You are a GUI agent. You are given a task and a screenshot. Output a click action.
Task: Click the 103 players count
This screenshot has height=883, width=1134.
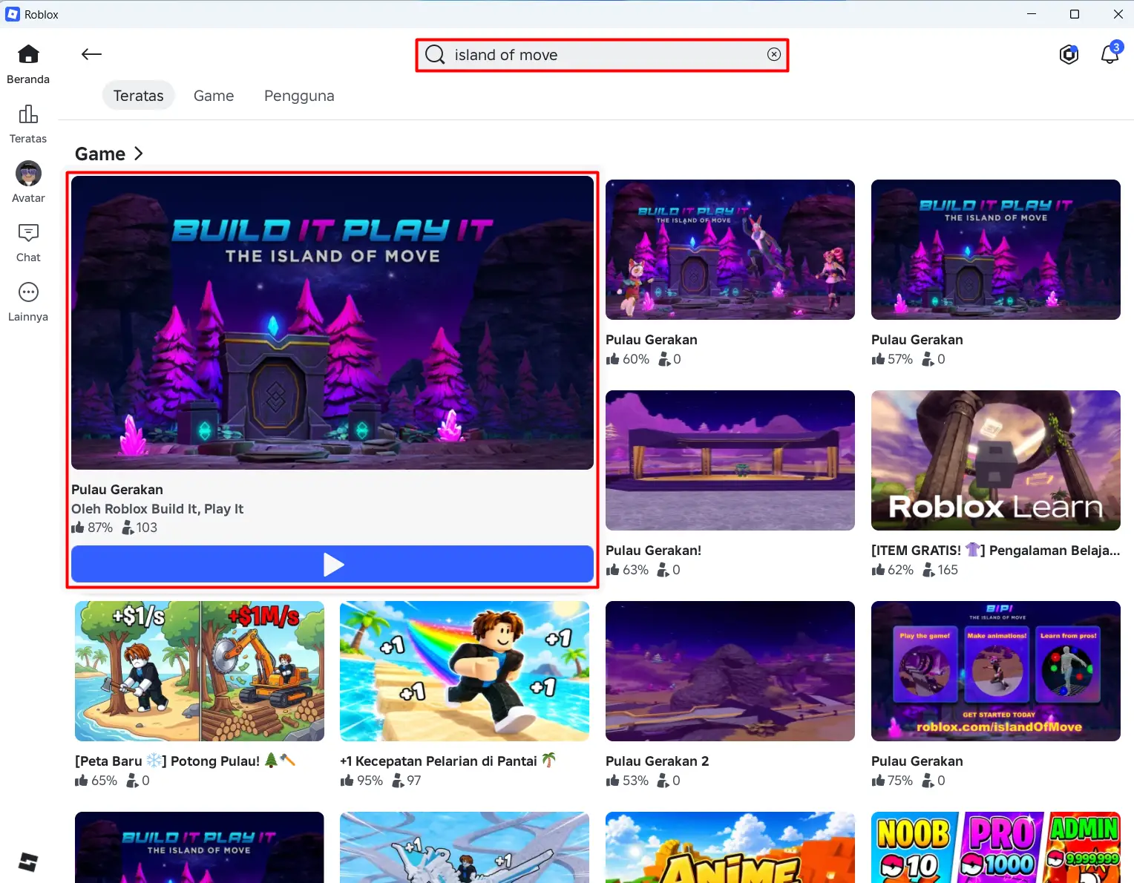[x=140, y=528]
